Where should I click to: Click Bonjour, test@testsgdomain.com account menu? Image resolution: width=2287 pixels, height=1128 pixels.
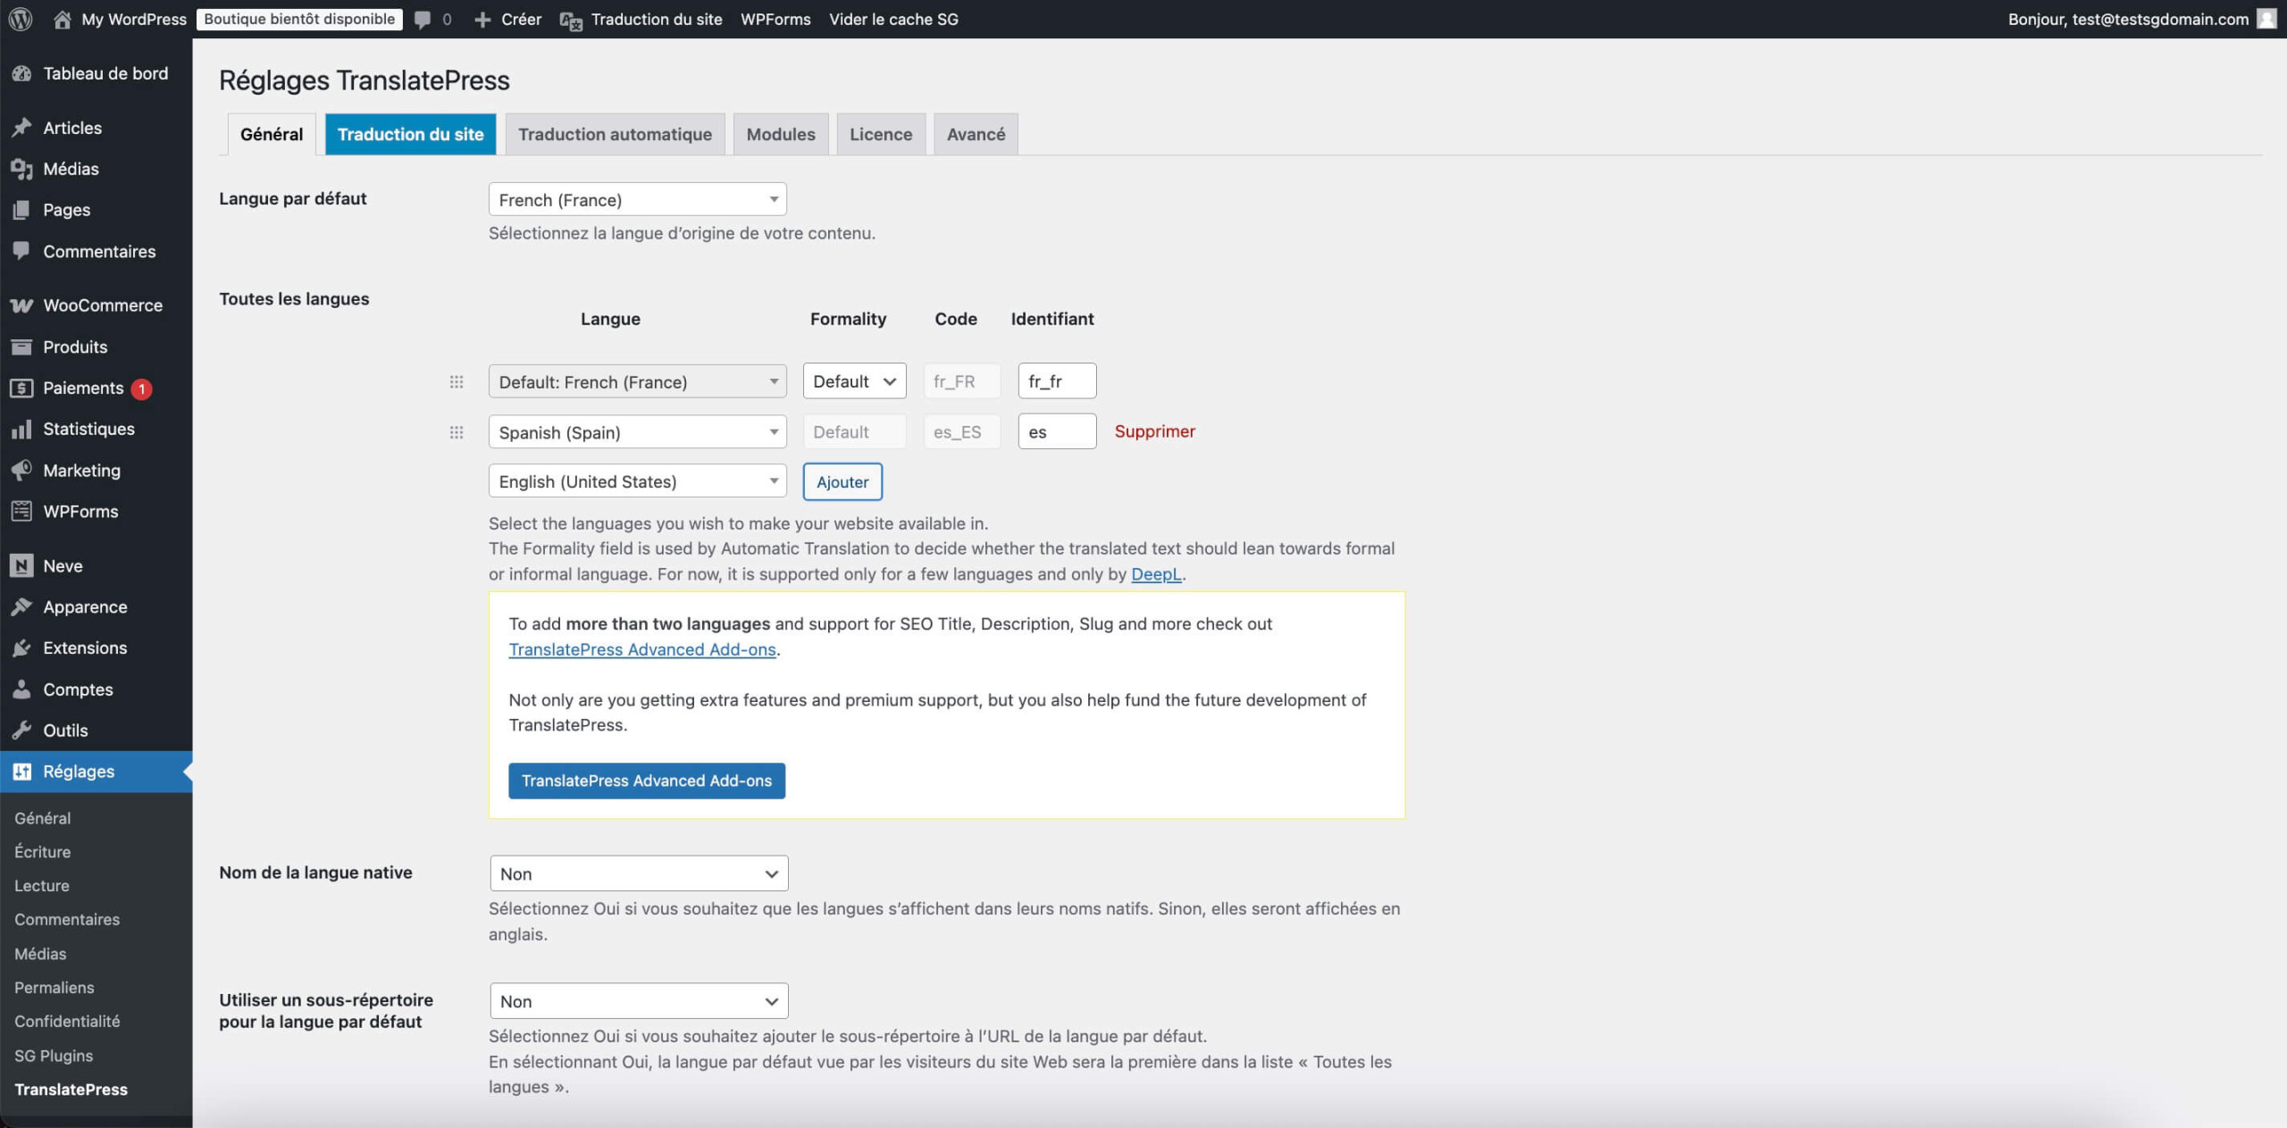pos(2140,19)
